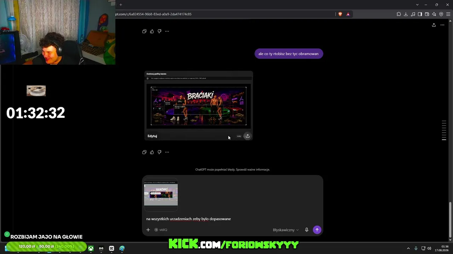Open the browser hamburger menu
This screenshot has width=453, height=254.
[x=448, y=14]
